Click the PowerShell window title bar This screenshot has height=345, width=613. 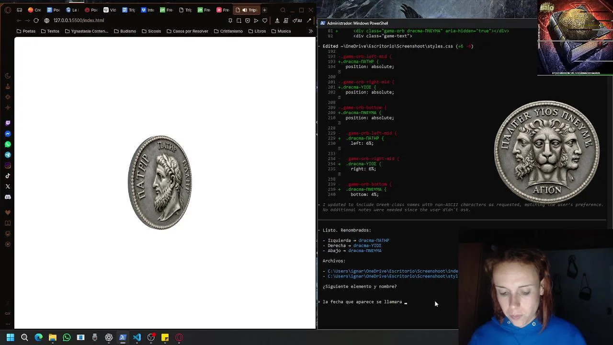tap(426, 23)
